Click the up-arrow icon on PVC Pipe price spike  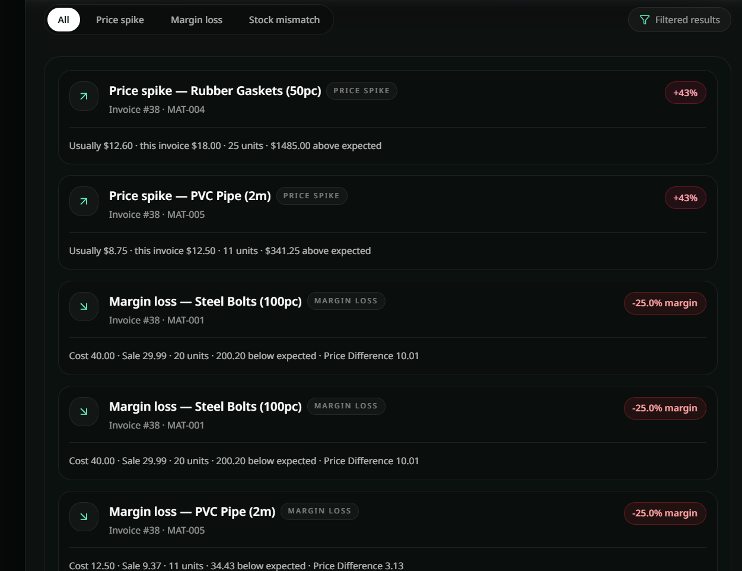[84, 201]
